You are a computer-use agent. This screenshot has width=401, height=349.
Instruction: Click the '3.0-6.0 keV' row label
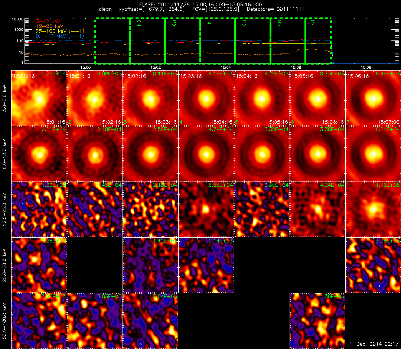(4, 98)
